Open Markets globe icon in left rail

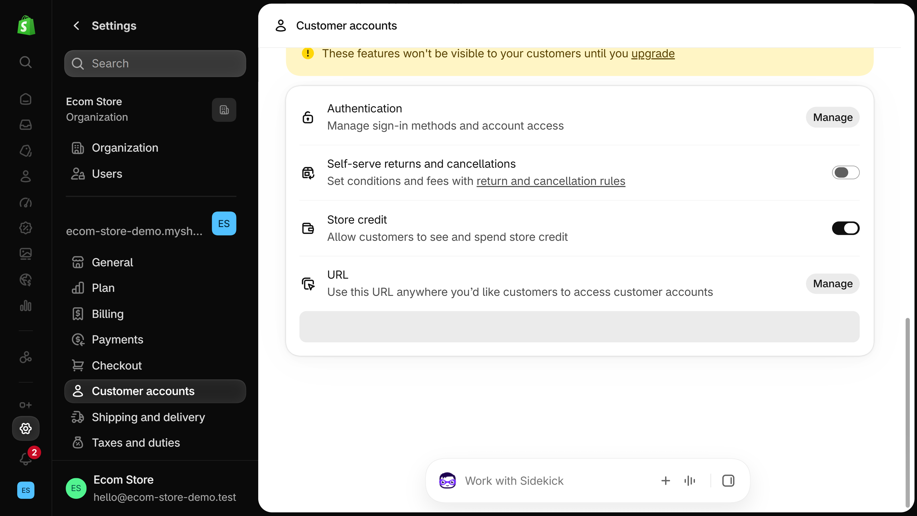pos(26,280)
